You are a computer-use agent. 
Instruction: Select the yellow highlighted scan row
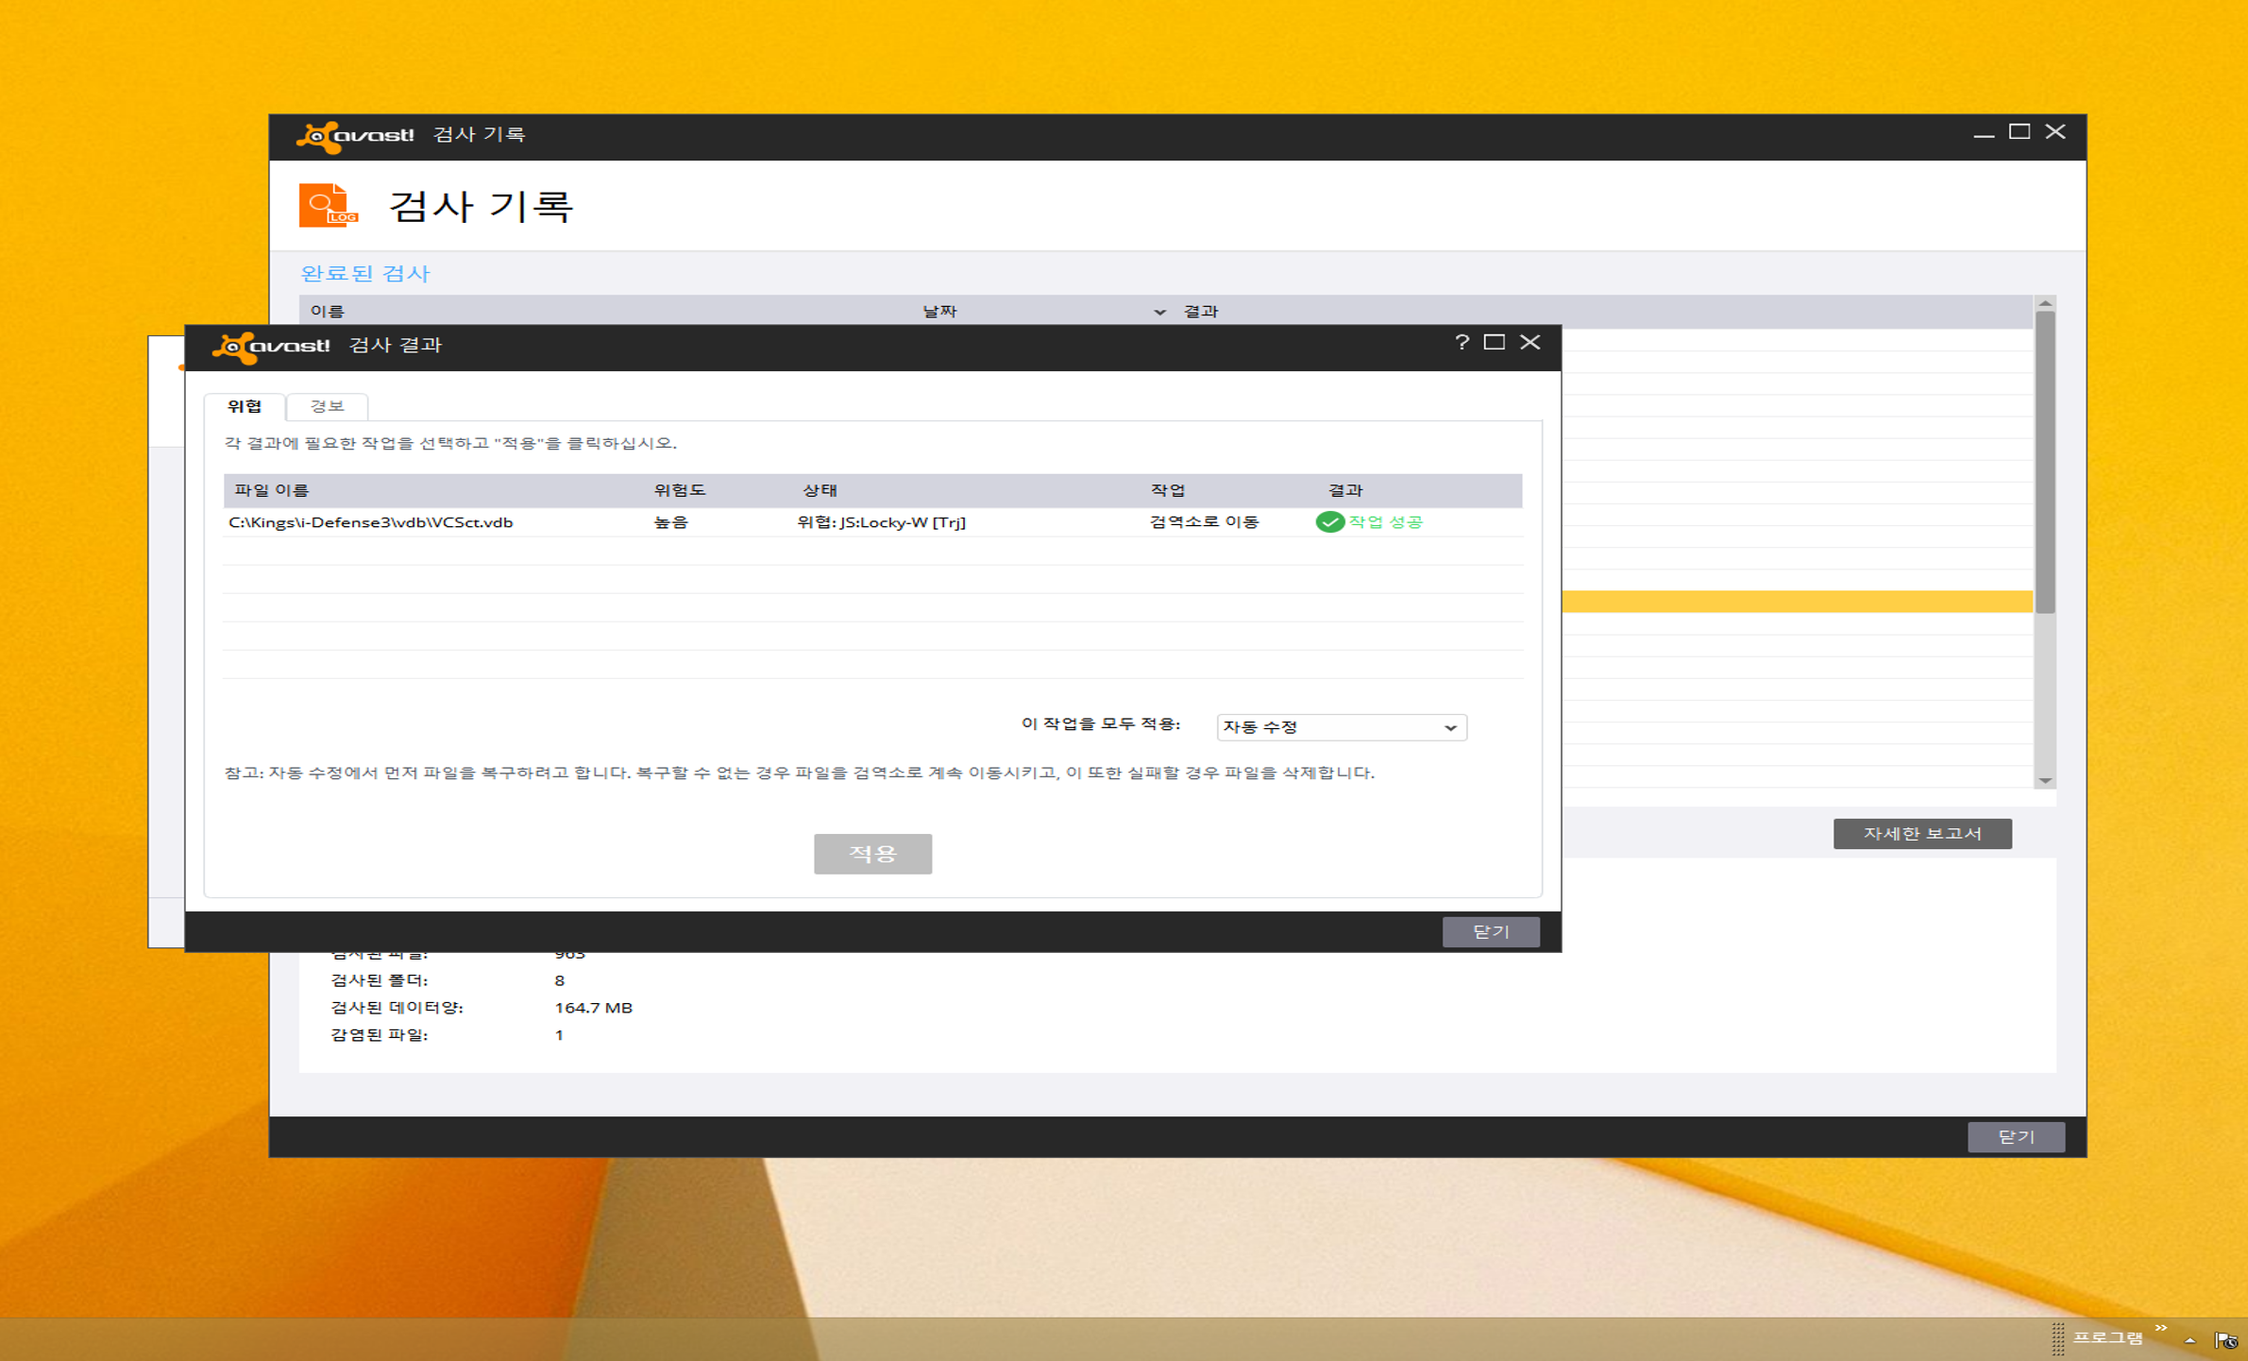[x=1794, y=602]
